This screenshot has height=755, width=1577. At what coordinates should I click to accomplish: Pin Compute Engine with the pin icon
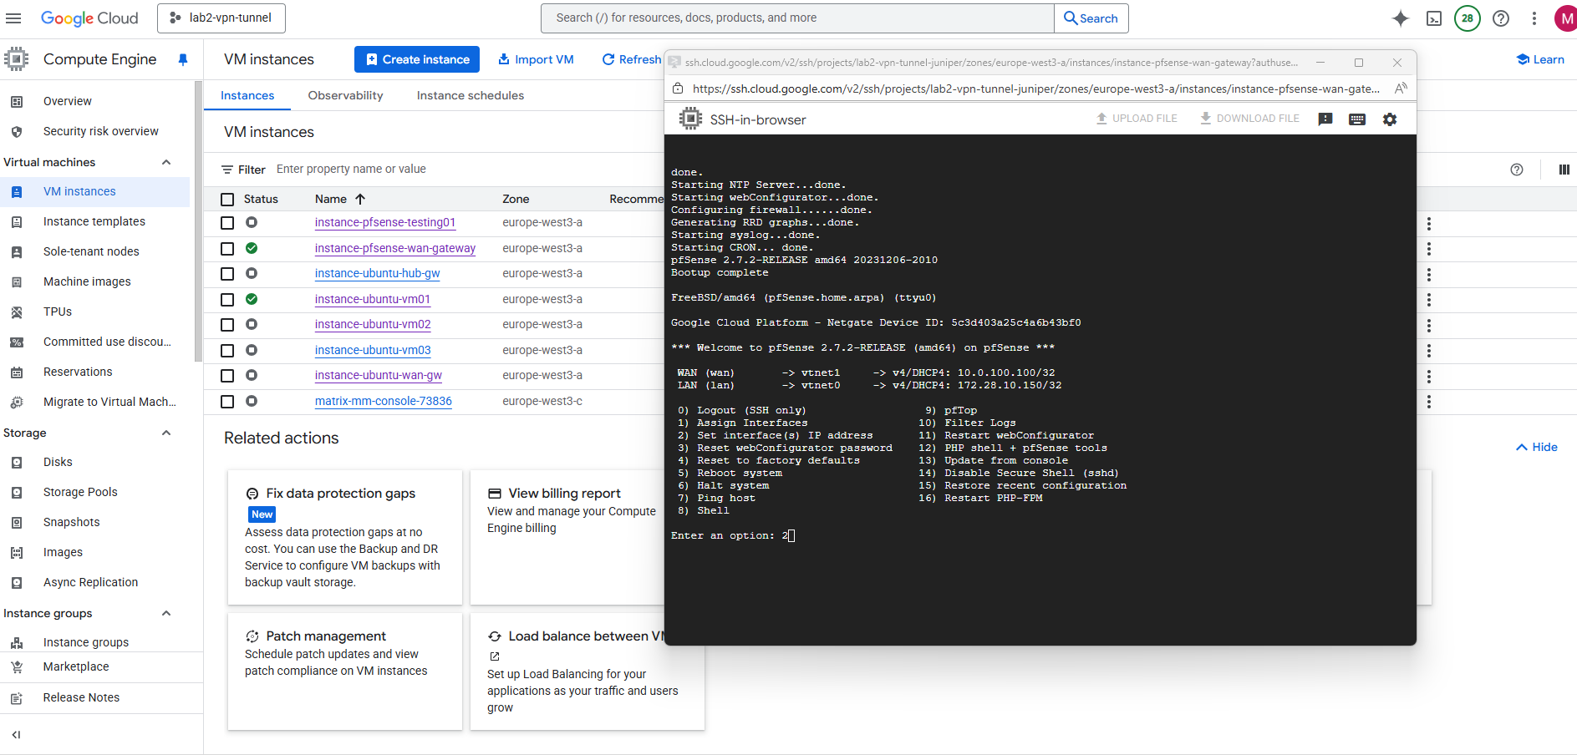tap(183, 59)
